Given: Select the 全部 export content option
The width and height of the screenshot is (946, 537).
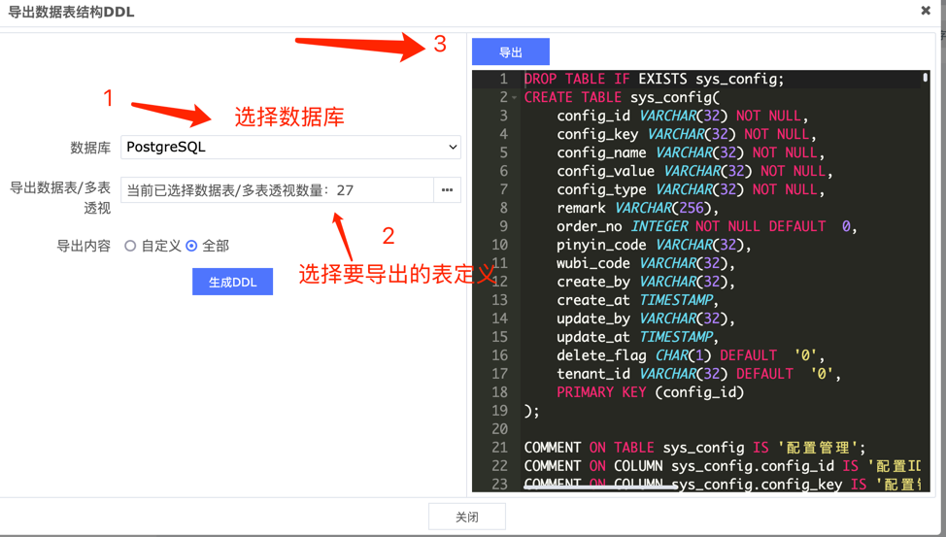Looking at the screenshot, I should pyautogui.click(x=191, y=247).
